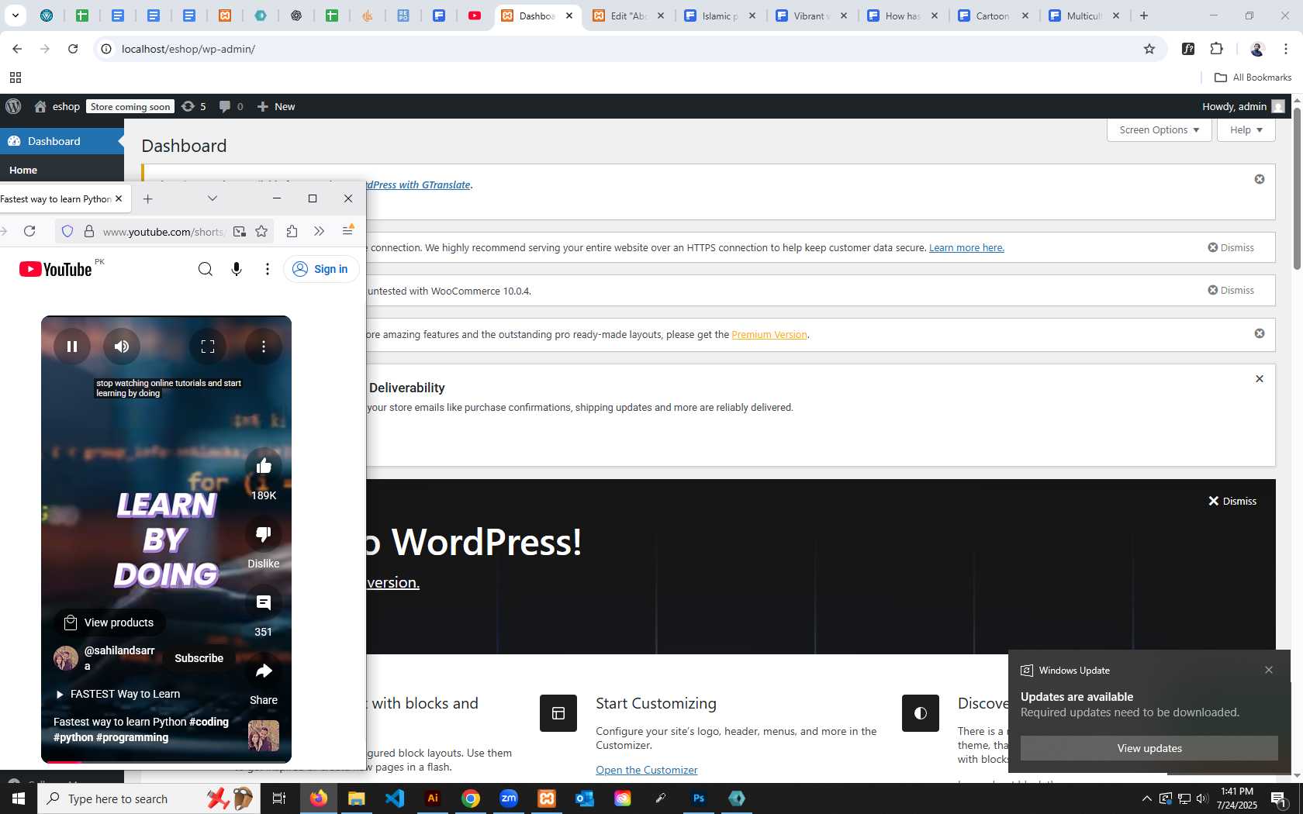Show hidden system tray icons
Viewport: 1303px width, 814px height.
(x=1146, y=798)
